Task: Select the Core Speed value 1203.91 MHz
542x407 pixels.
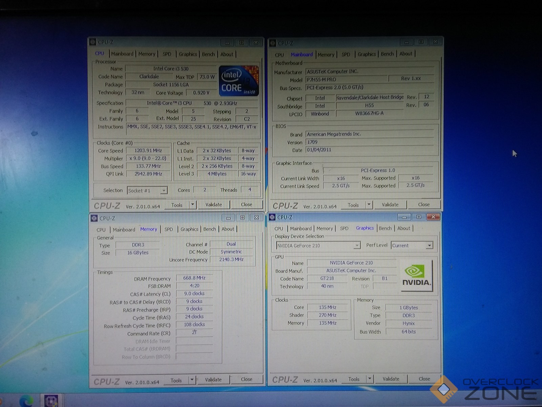Action: click(148, 151)
